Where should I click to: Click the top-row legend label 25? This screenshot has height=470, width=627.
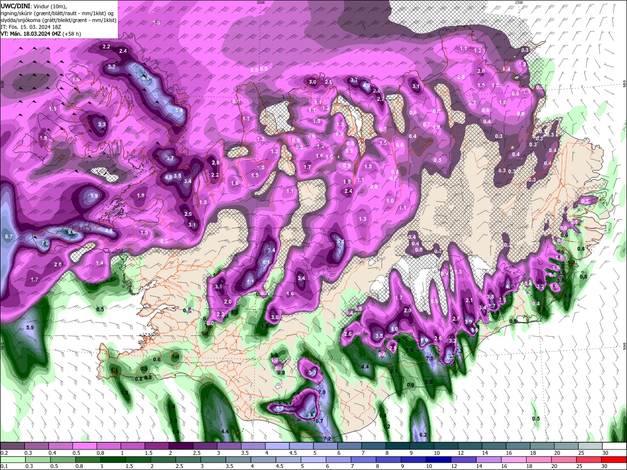581,453
